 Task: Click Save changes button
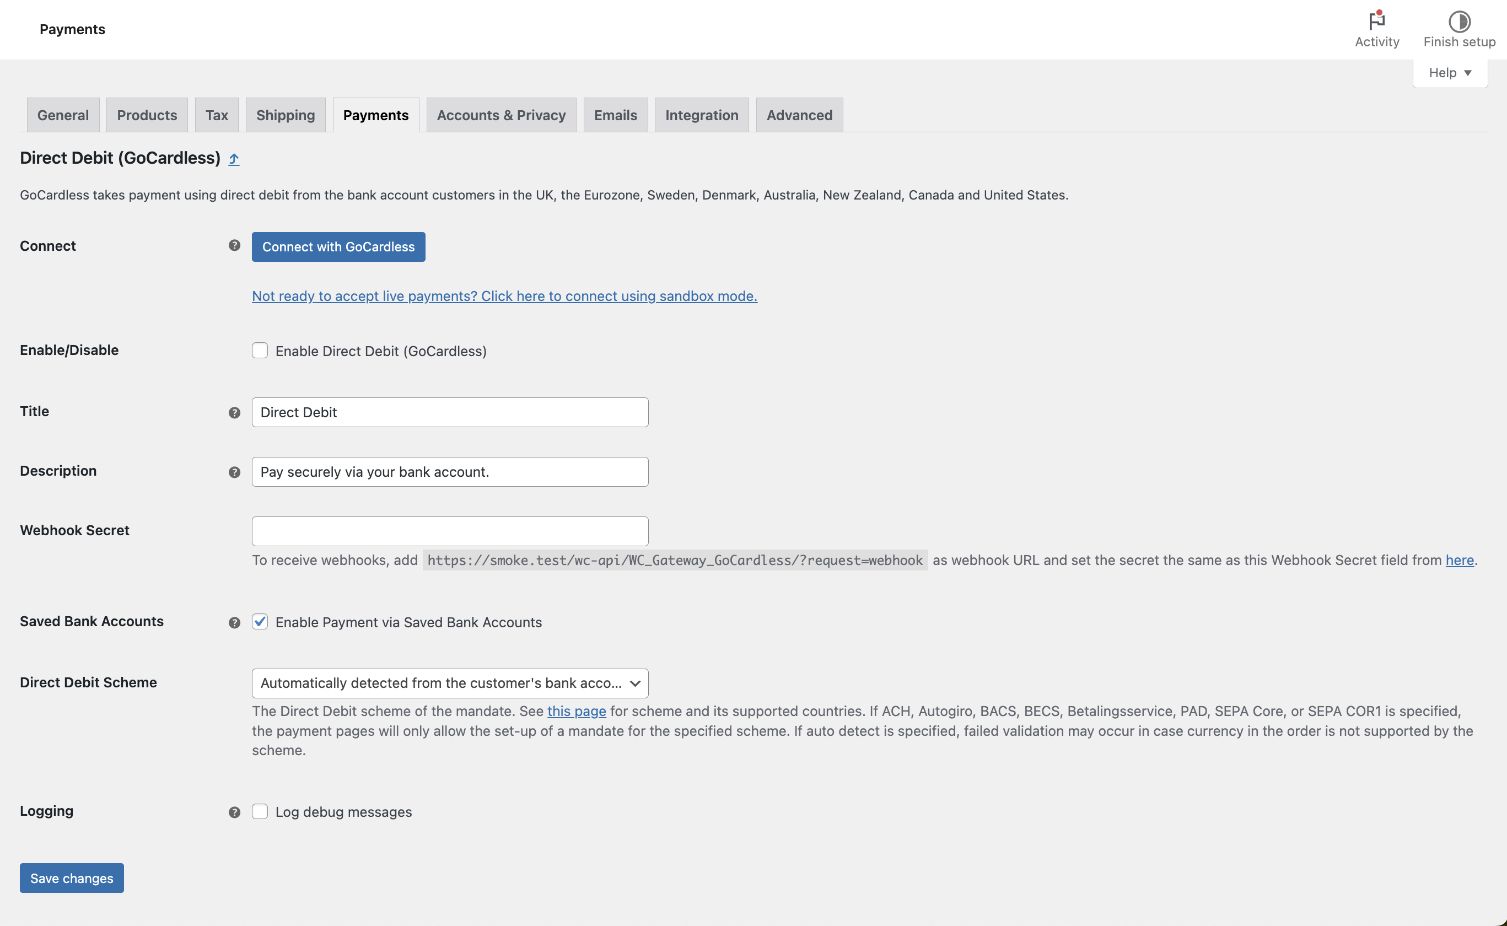(x=72, y=877)
